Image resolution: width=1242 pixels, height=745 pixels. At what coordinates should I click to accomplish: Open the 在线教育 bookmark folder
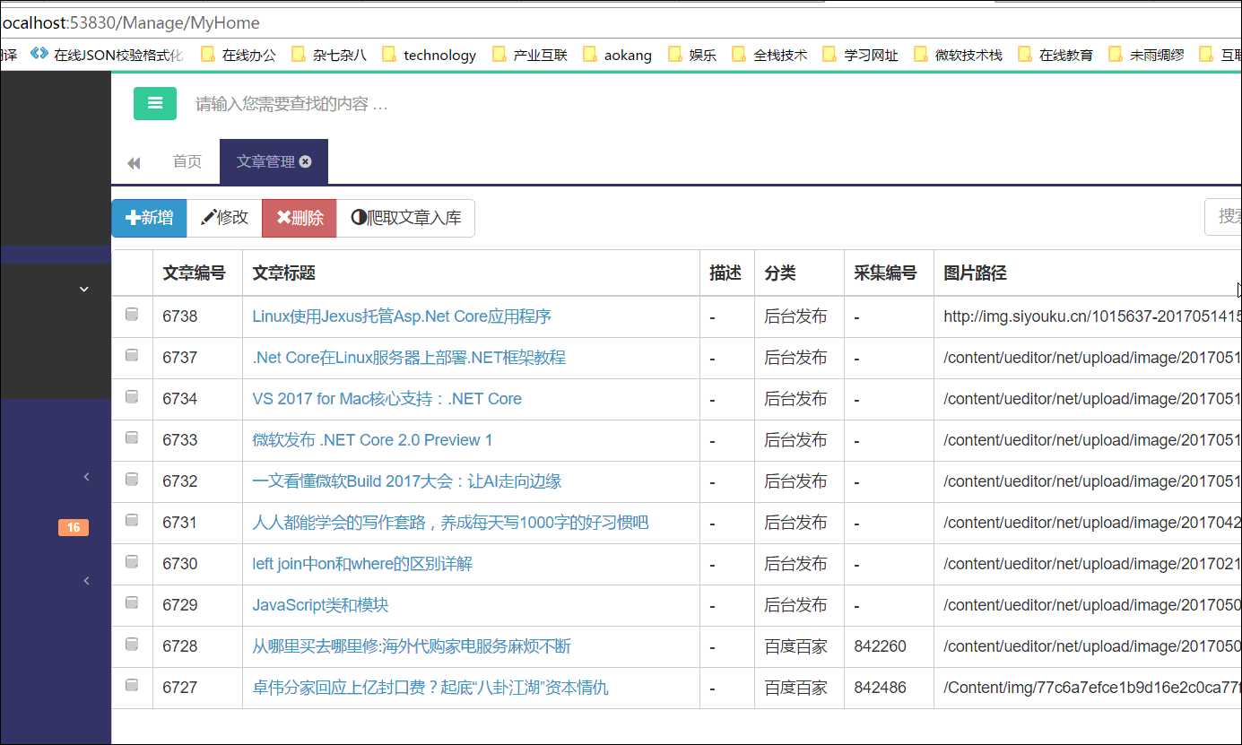1055,55
